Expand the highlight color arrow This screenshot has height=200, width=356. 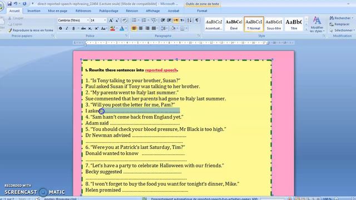pos(117,28)
